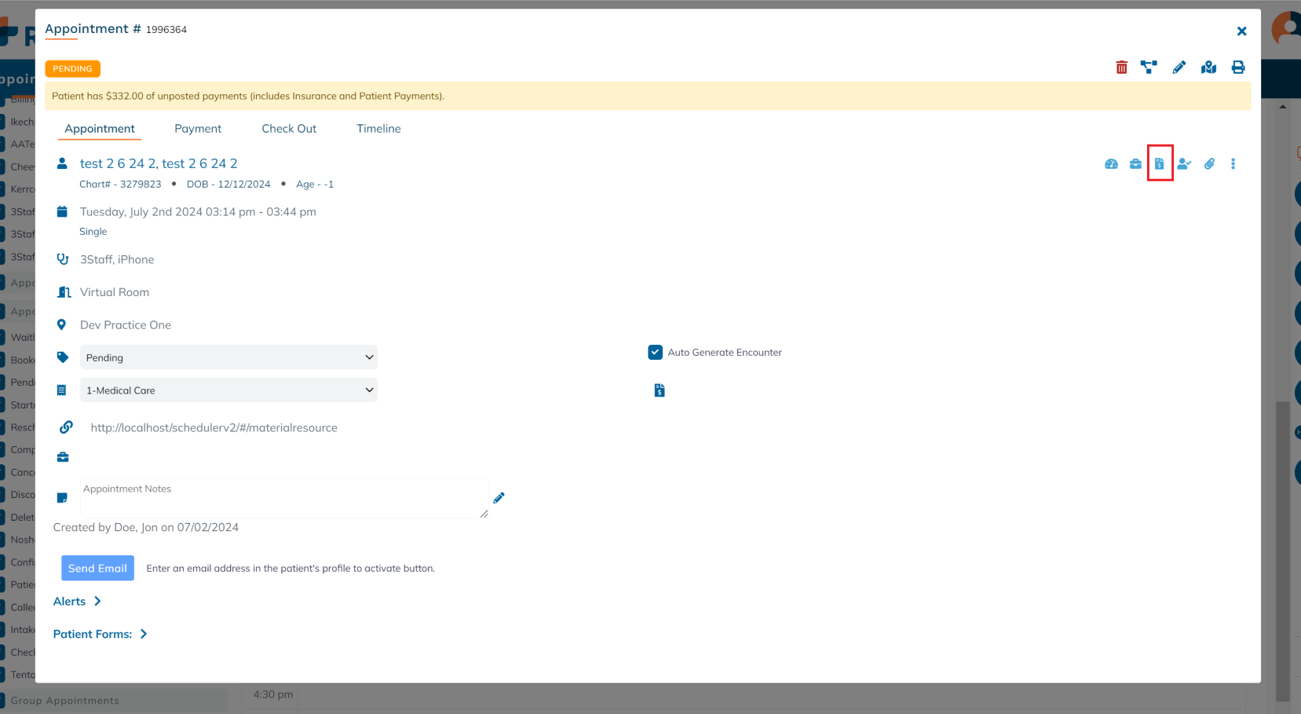Click the unposted payments warning banner
1301x714 pixels.
(x=648, y=96)
